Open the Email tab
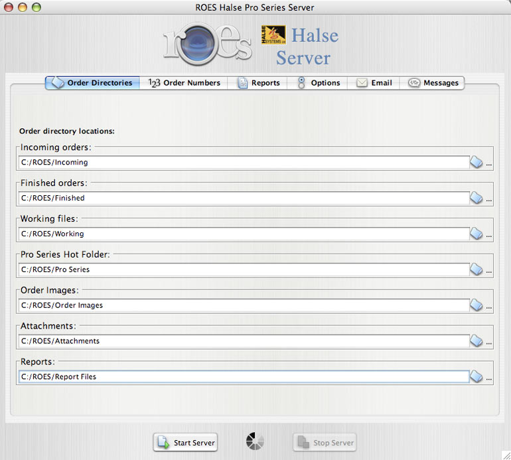The width and height of the screenshot is (511, 460). pos(374,83)
